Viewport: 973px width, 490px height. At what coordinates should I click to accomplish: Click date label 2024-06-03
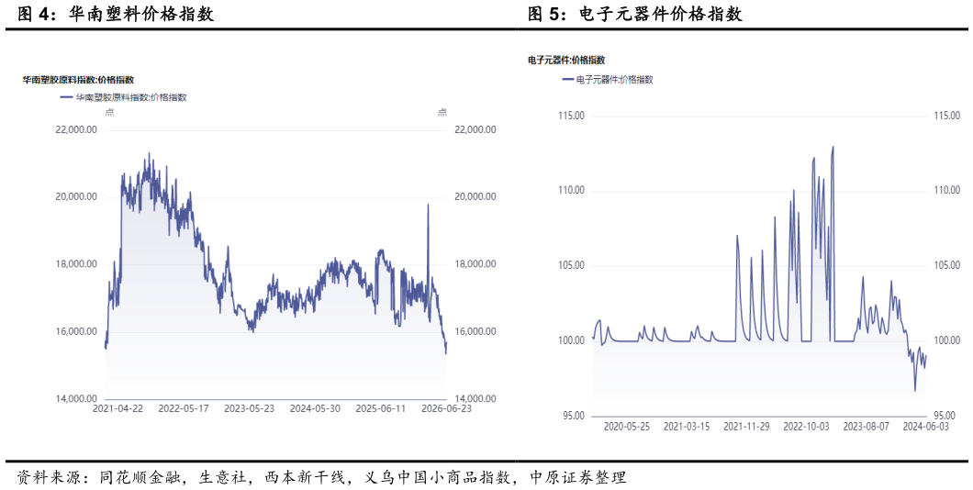(x=925, y=427)
